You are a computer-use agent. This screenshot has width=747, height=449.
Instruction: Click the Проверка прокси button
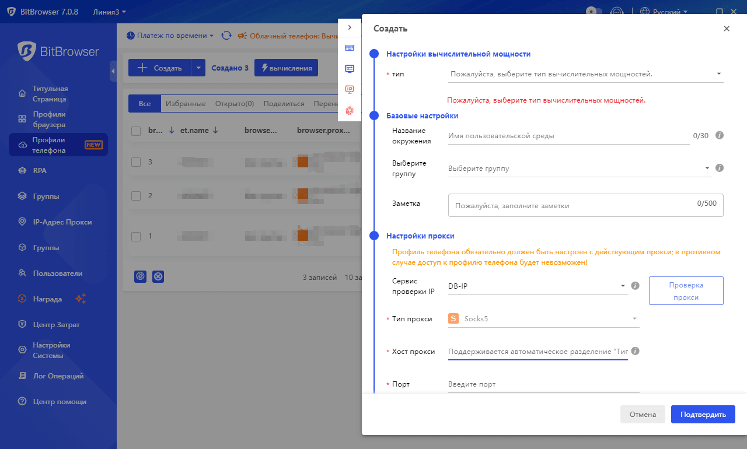click(686, 291)
